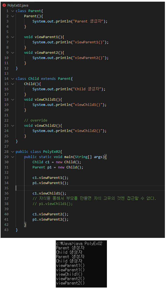Image resolution: width=166 pixels, height=290 pixels.
Task: Fold the main method at line 29
Action: click(x=13, y=157)
